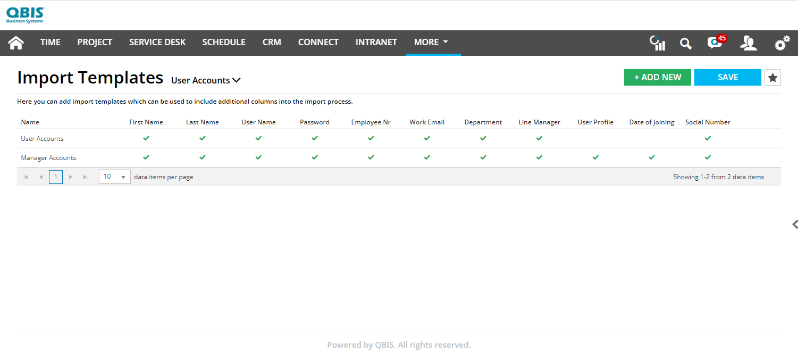Open the QBIS home icon
This screenshot has width=798, height=353.
tap(15, 43)
